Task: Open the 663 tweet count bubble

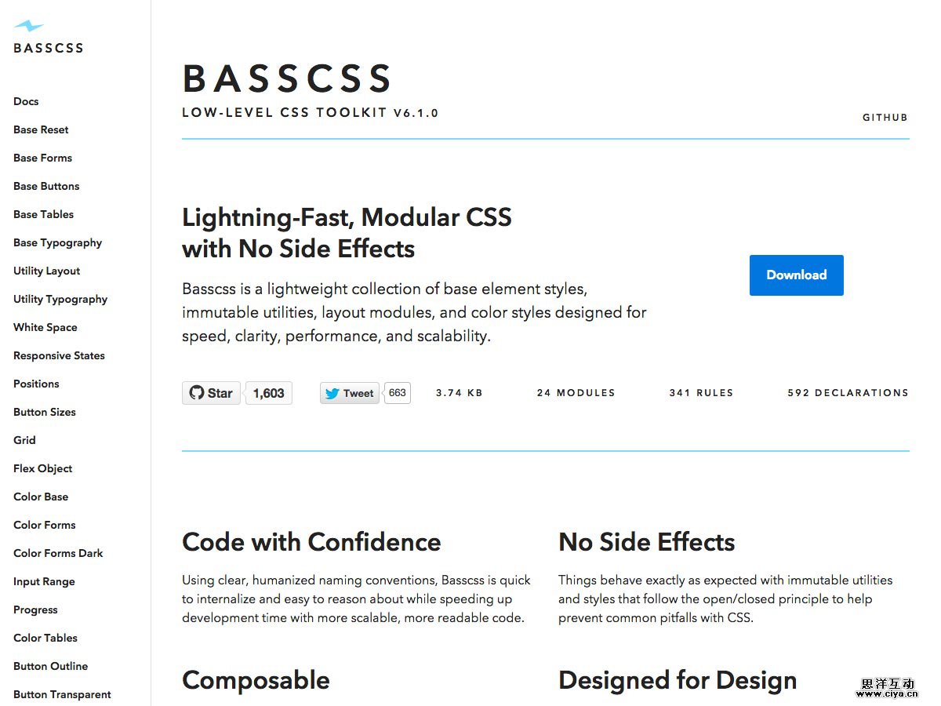Action: tap(398, 393)
